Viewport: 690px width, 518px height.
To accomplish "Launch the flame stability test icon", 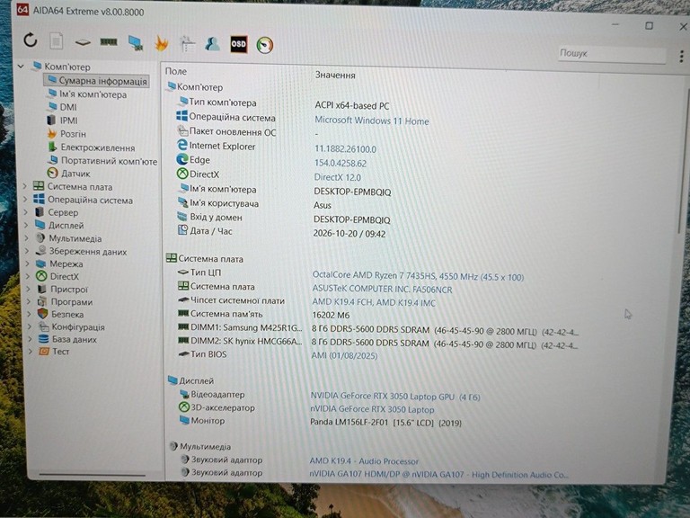I will (162, 43).
